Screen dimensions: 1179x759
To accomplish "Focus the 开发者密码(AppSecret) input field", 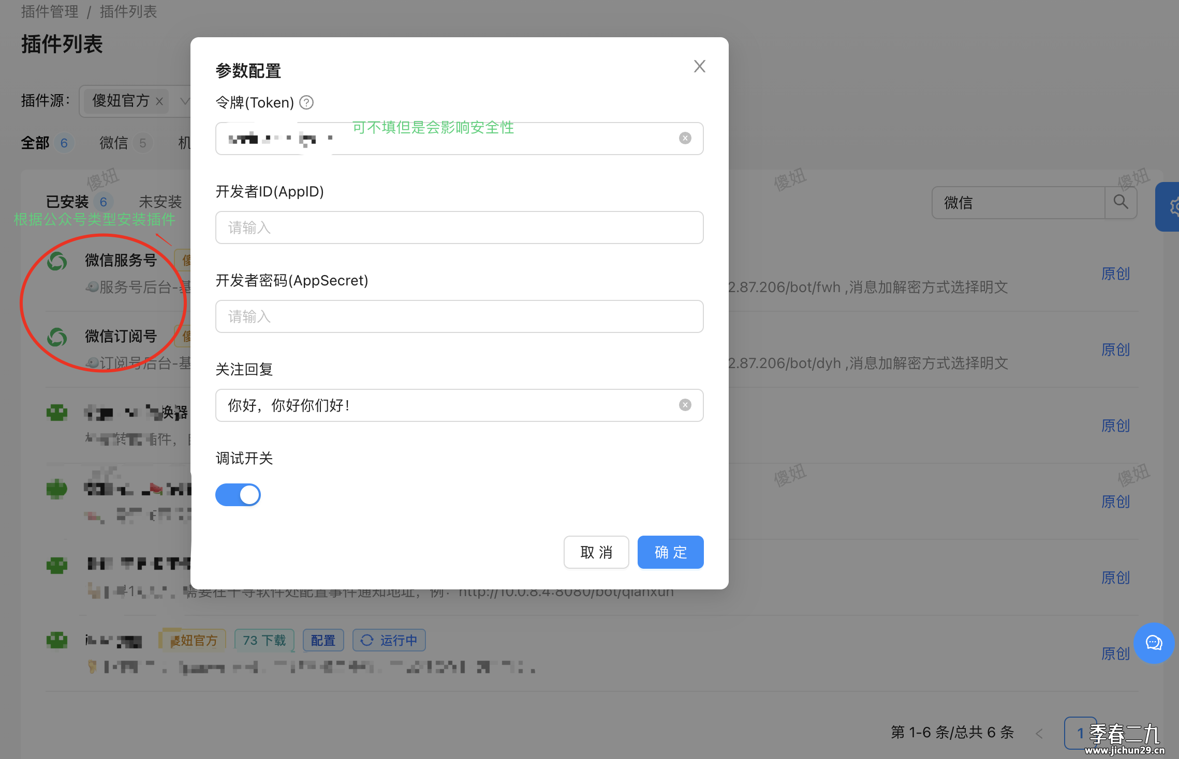I will pyautogui.click(x=459, y=316).
